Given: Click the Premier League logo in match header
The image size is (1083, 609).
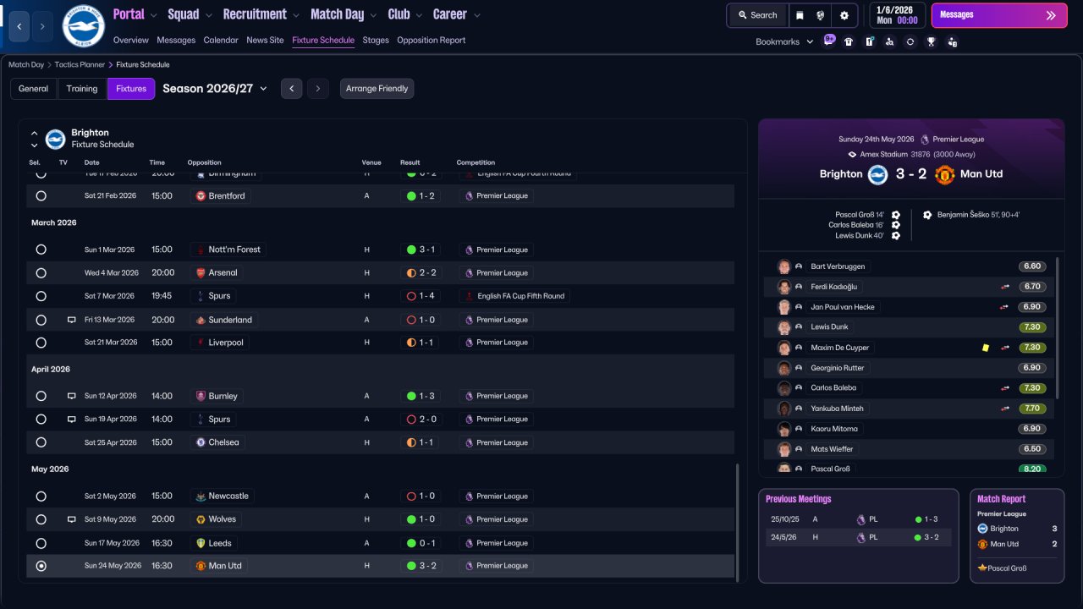Looking at the screenshot, I should point(925,140).
